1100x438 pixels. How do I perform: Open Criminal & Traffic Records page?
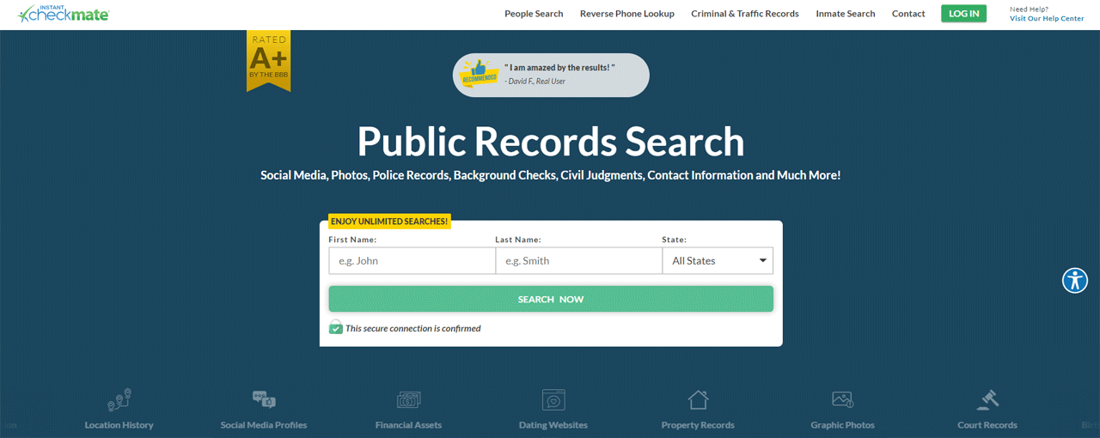[x=745, y=14]
